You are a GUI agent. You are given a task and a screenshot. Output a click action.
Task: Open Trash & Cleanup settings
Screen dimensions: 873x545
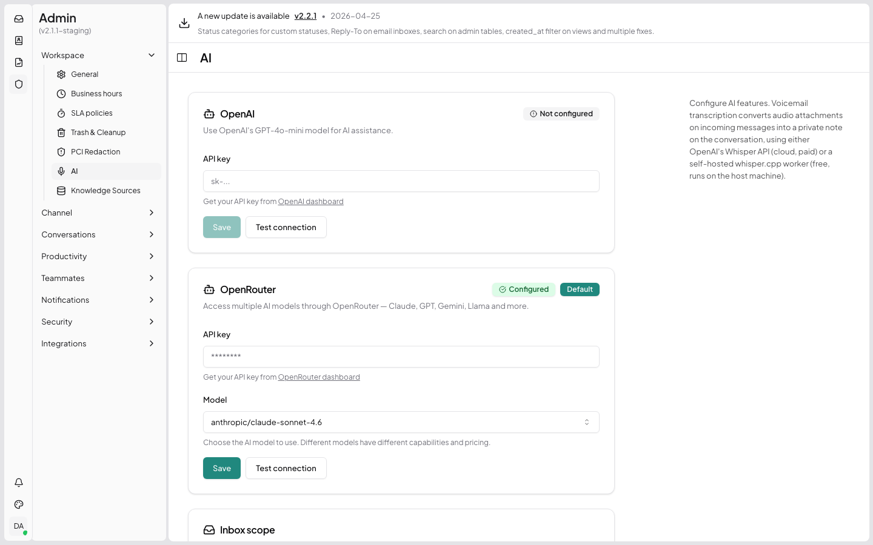click(106, 133)
